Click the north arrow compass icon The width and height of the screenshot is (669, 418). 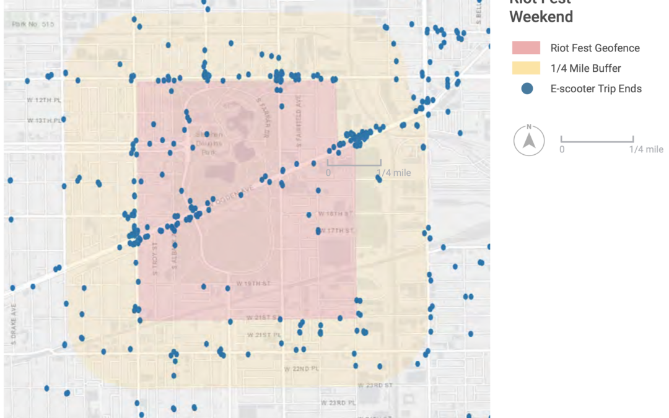528,141
